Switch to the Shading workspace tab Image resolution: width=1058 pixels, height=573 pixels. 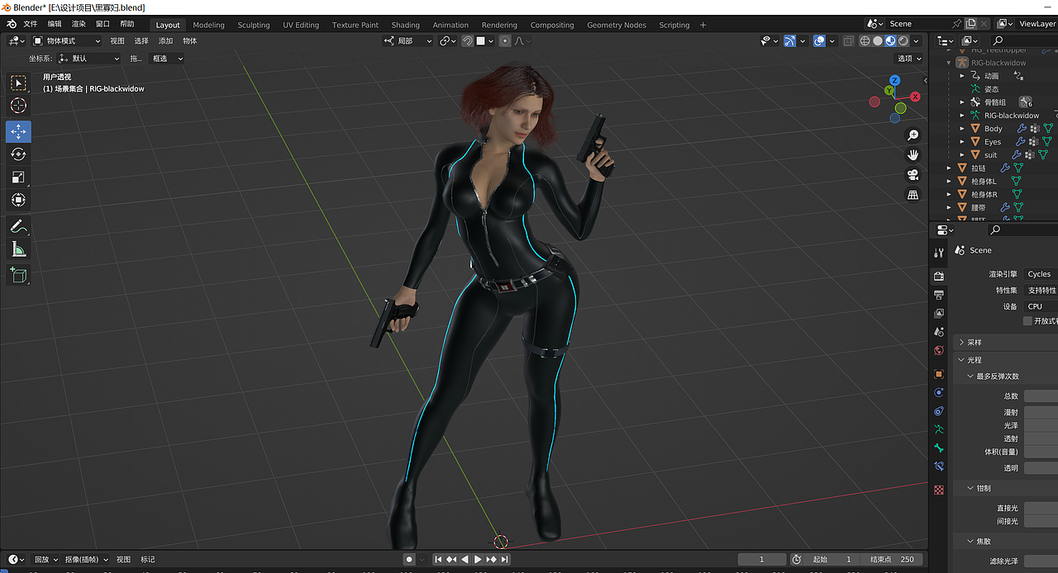click(405, 25)
